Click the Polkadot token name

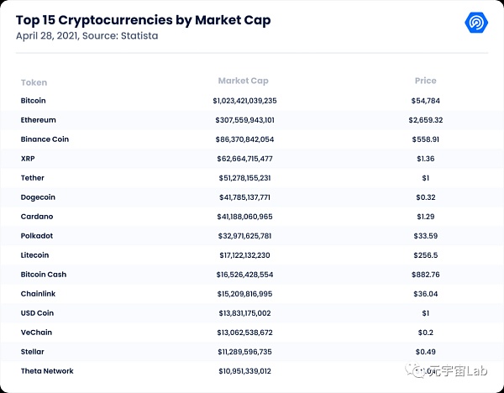37,236
